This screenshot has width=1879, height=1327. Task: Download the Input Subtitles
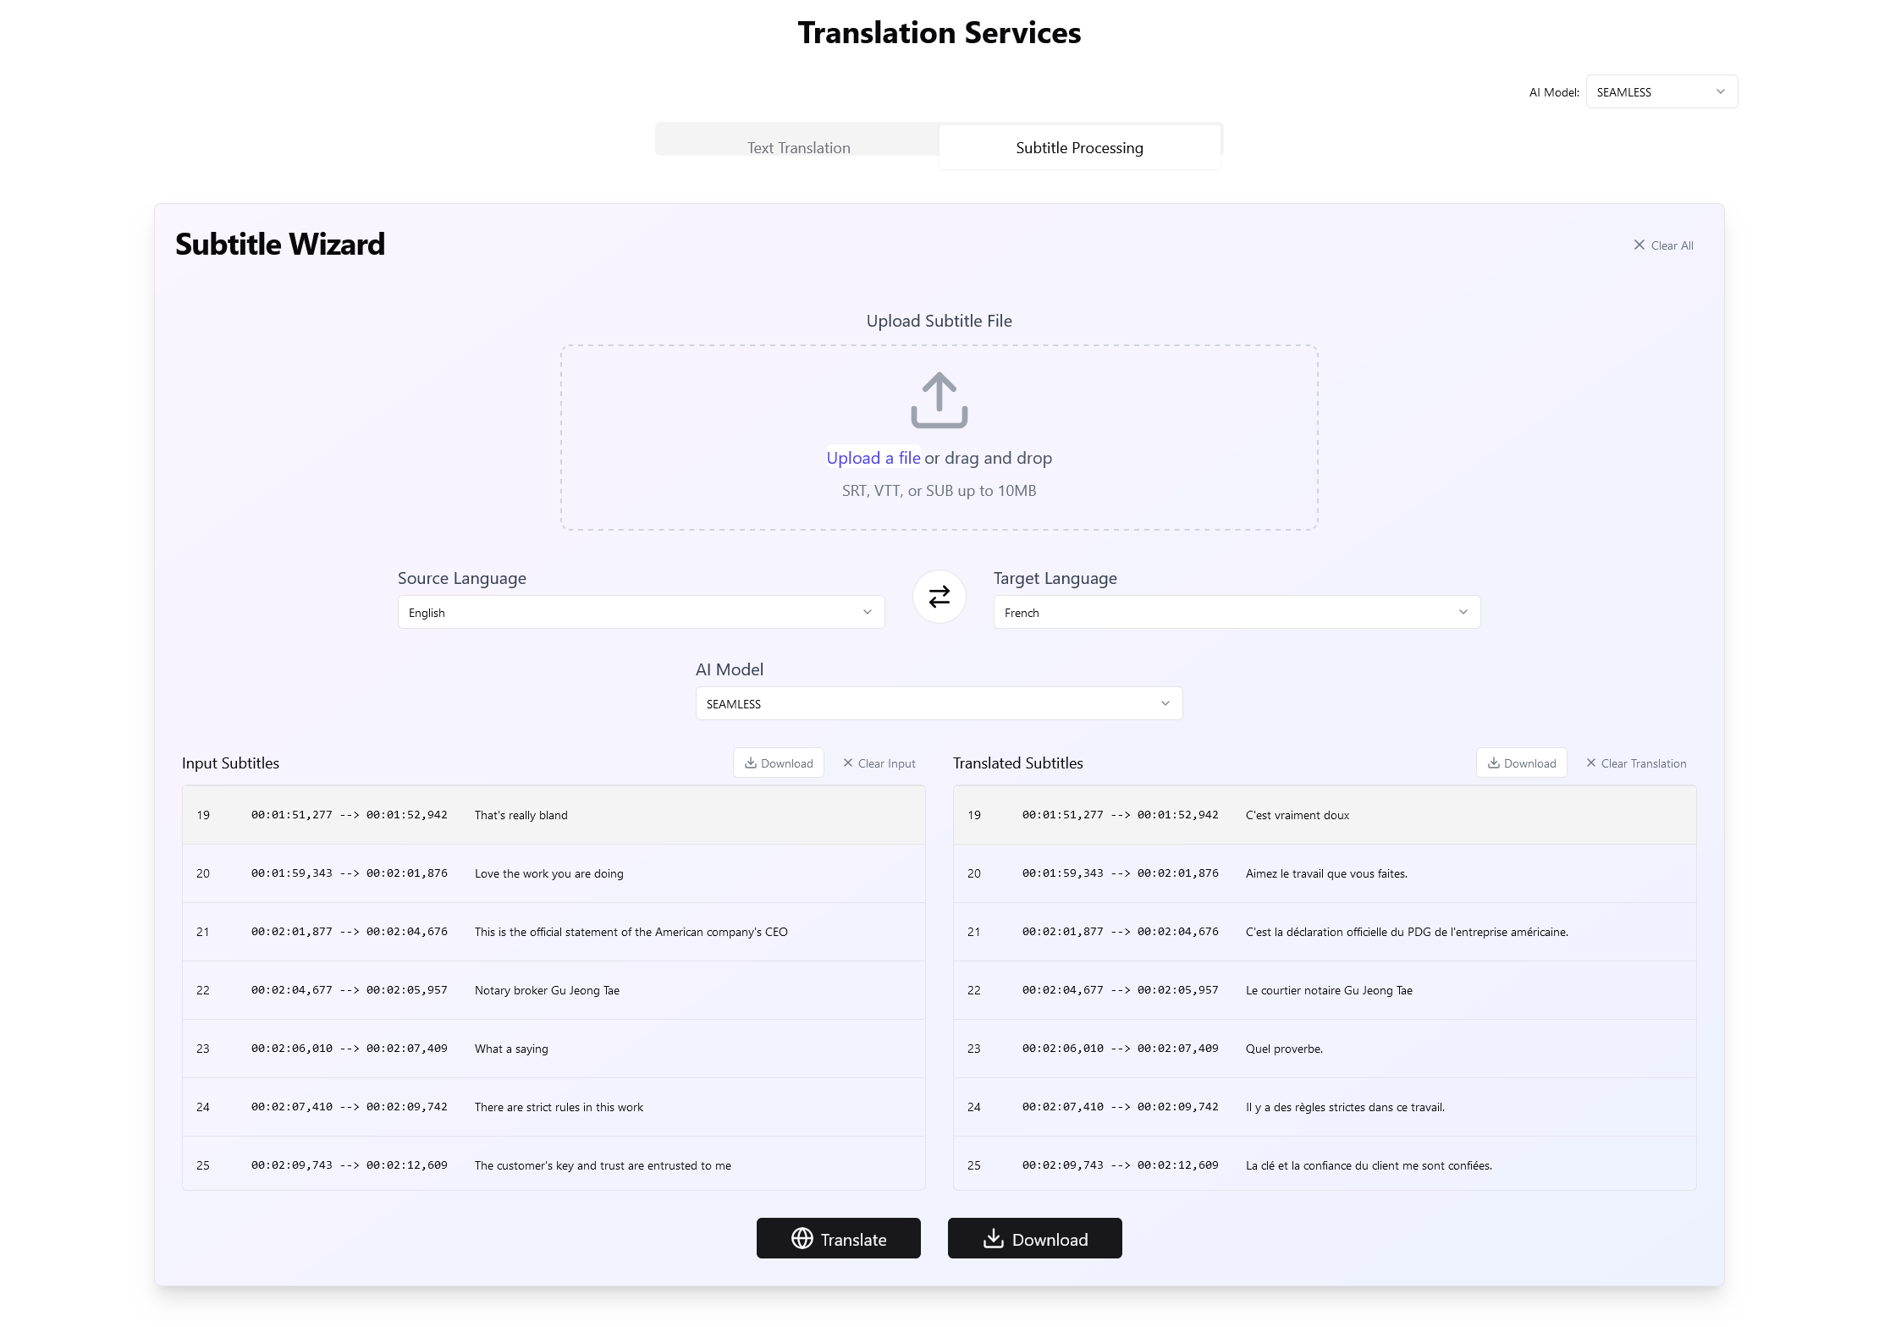[778, 763]
